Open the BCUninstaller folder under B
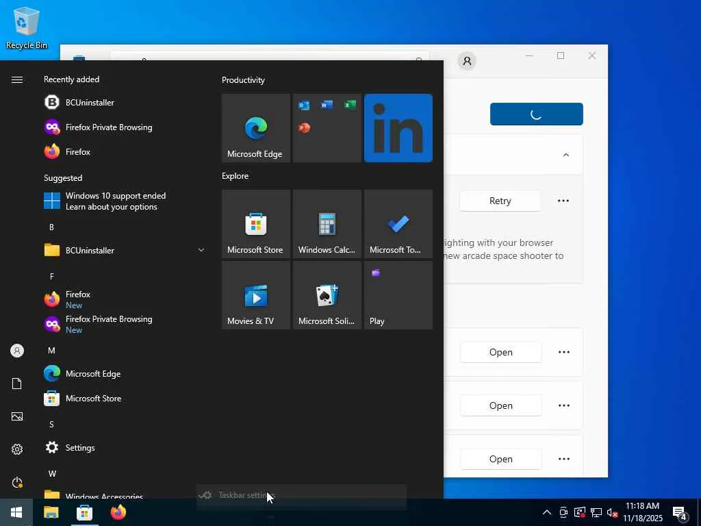701x526 pixels. click(x=125, y=250)
